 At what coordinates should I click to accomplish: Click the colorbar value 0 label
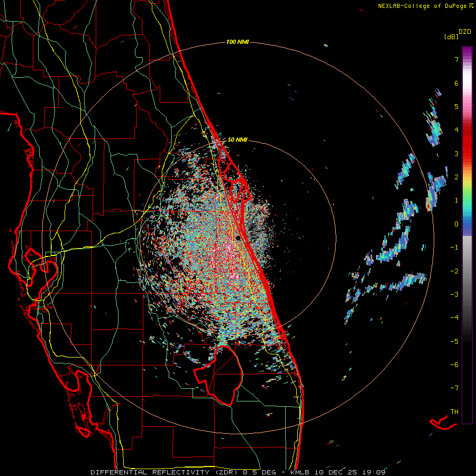[x=456, y=224]
